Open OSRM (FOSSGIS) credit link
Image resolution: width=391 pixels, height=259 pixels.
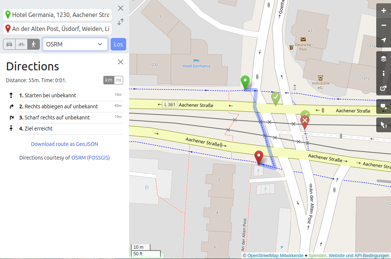pyautogui.click(x=90, y=158)
